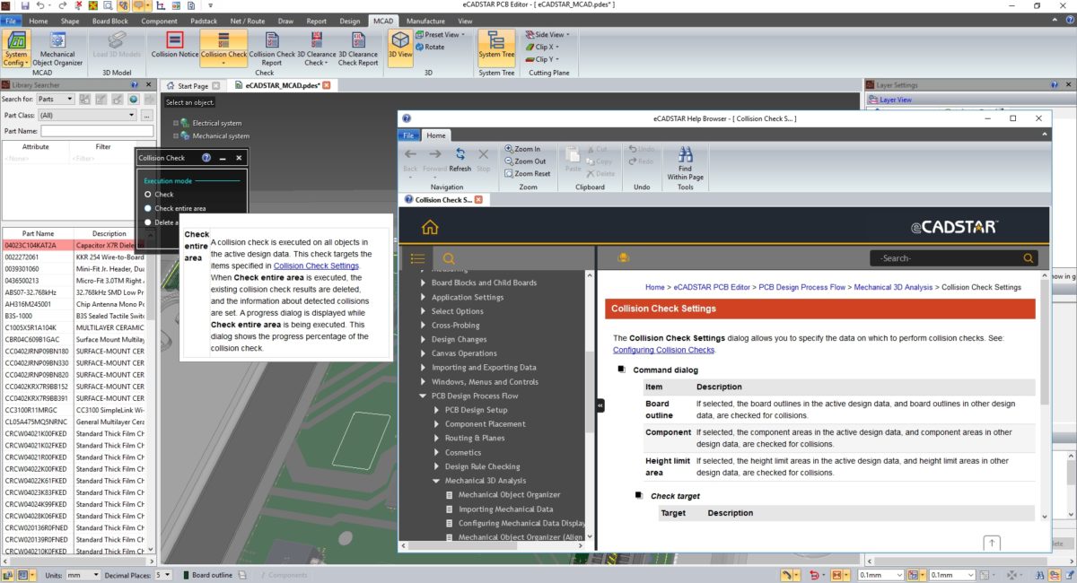Click the Collision Check Settings link in tooltip
The width and height of the screenshot is (1077, 583).
coord(316,265)
